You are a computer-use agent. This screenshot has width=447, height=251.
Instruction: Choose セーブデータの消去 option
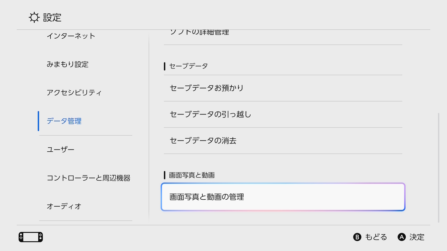tap(283, 141)
